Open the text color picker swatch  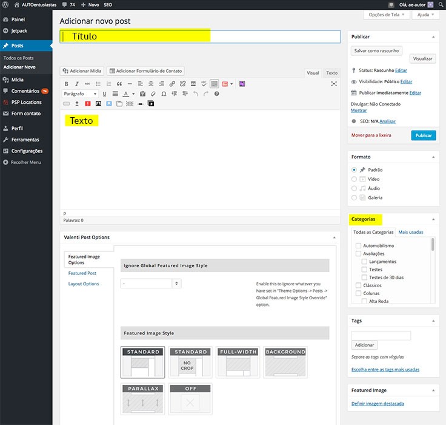pos(126,94)
